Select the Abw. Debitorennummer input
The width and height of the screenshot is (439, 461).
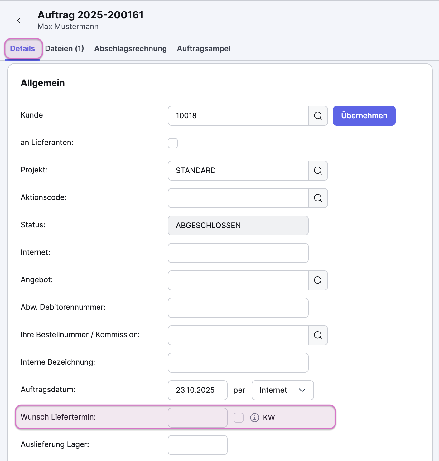point(238,308)
